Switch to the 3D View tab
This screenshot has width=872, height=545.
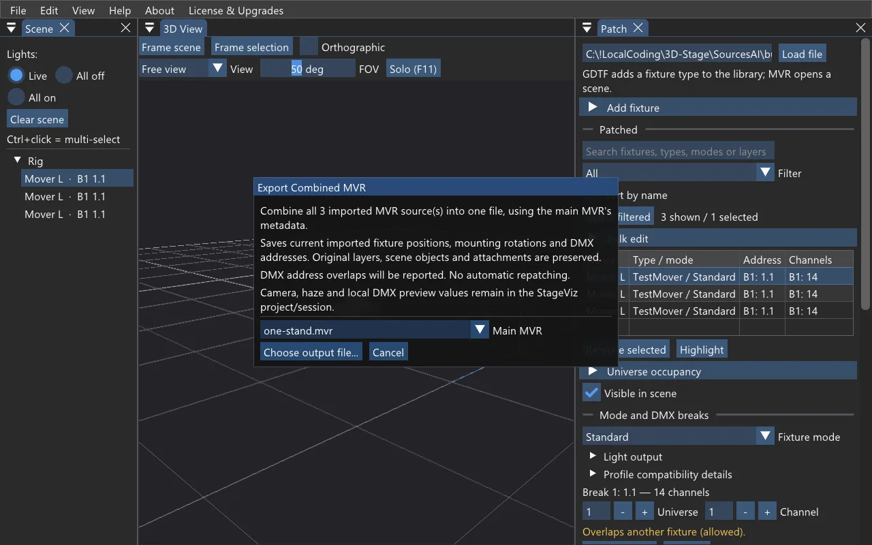point(183,29)
